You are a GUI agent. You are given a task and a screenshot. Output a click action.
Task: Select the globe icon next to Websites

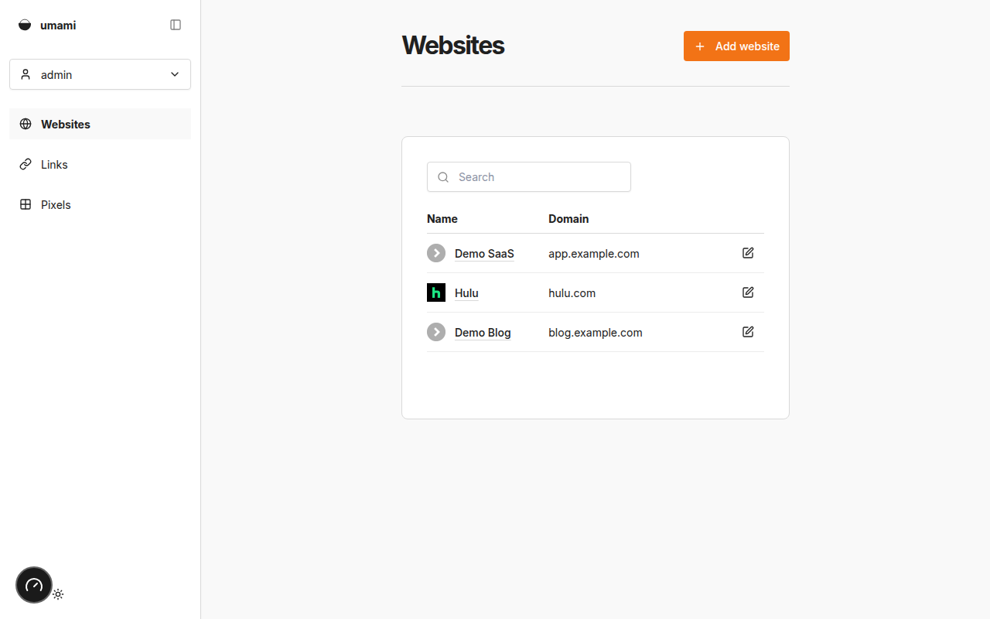[x=26, y=124]
